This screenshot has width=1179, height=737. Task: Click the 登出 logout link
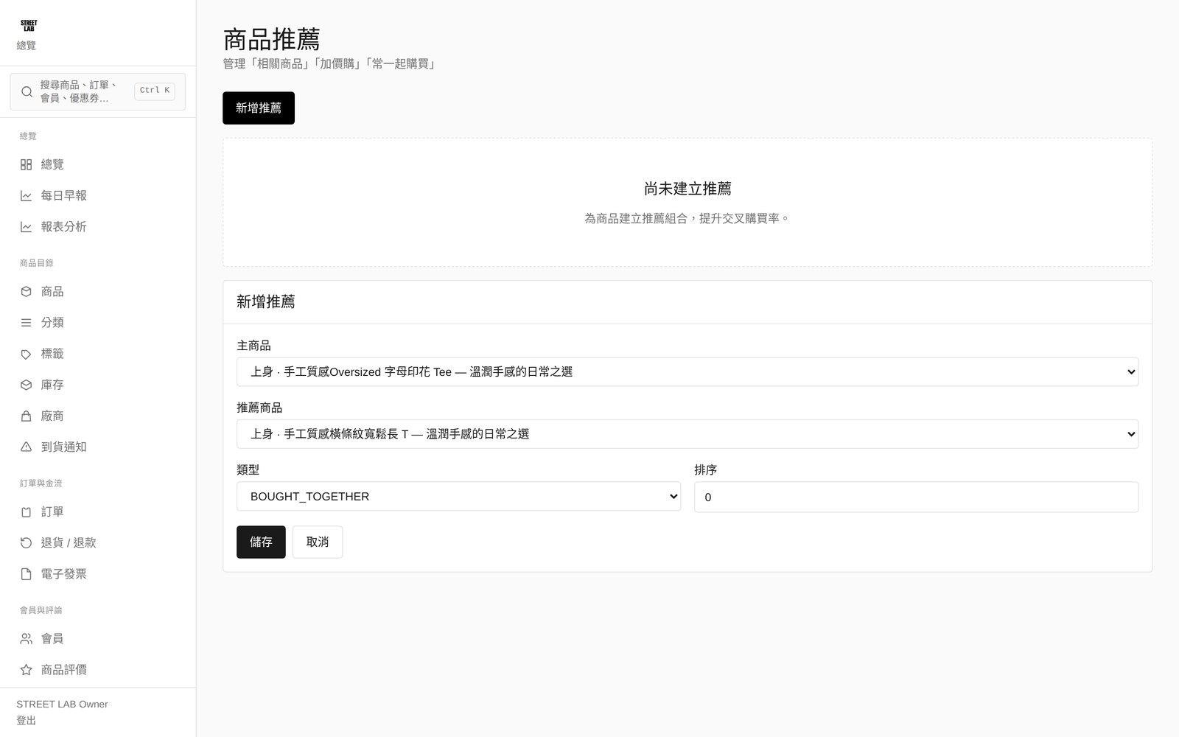tap(27, 721)
